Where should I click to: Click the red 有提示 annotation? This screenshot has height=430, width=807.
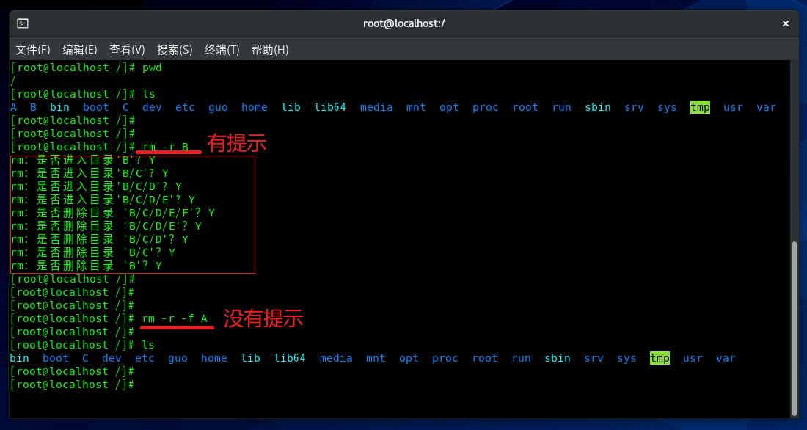point(236,144)
